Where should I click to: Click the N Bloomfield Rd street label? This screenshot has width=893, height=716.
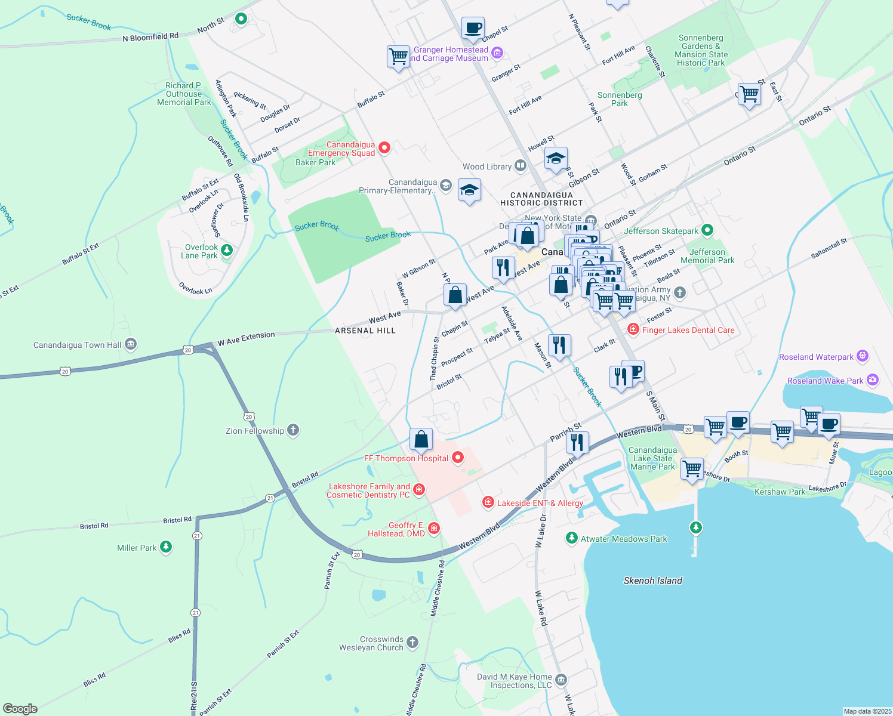click(150, 37)
